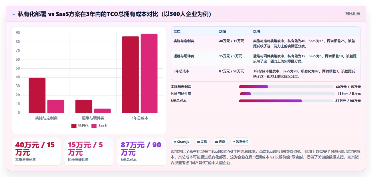Click the 数据 column header
The height and width of the screenshot is (177, 372).
222,31
